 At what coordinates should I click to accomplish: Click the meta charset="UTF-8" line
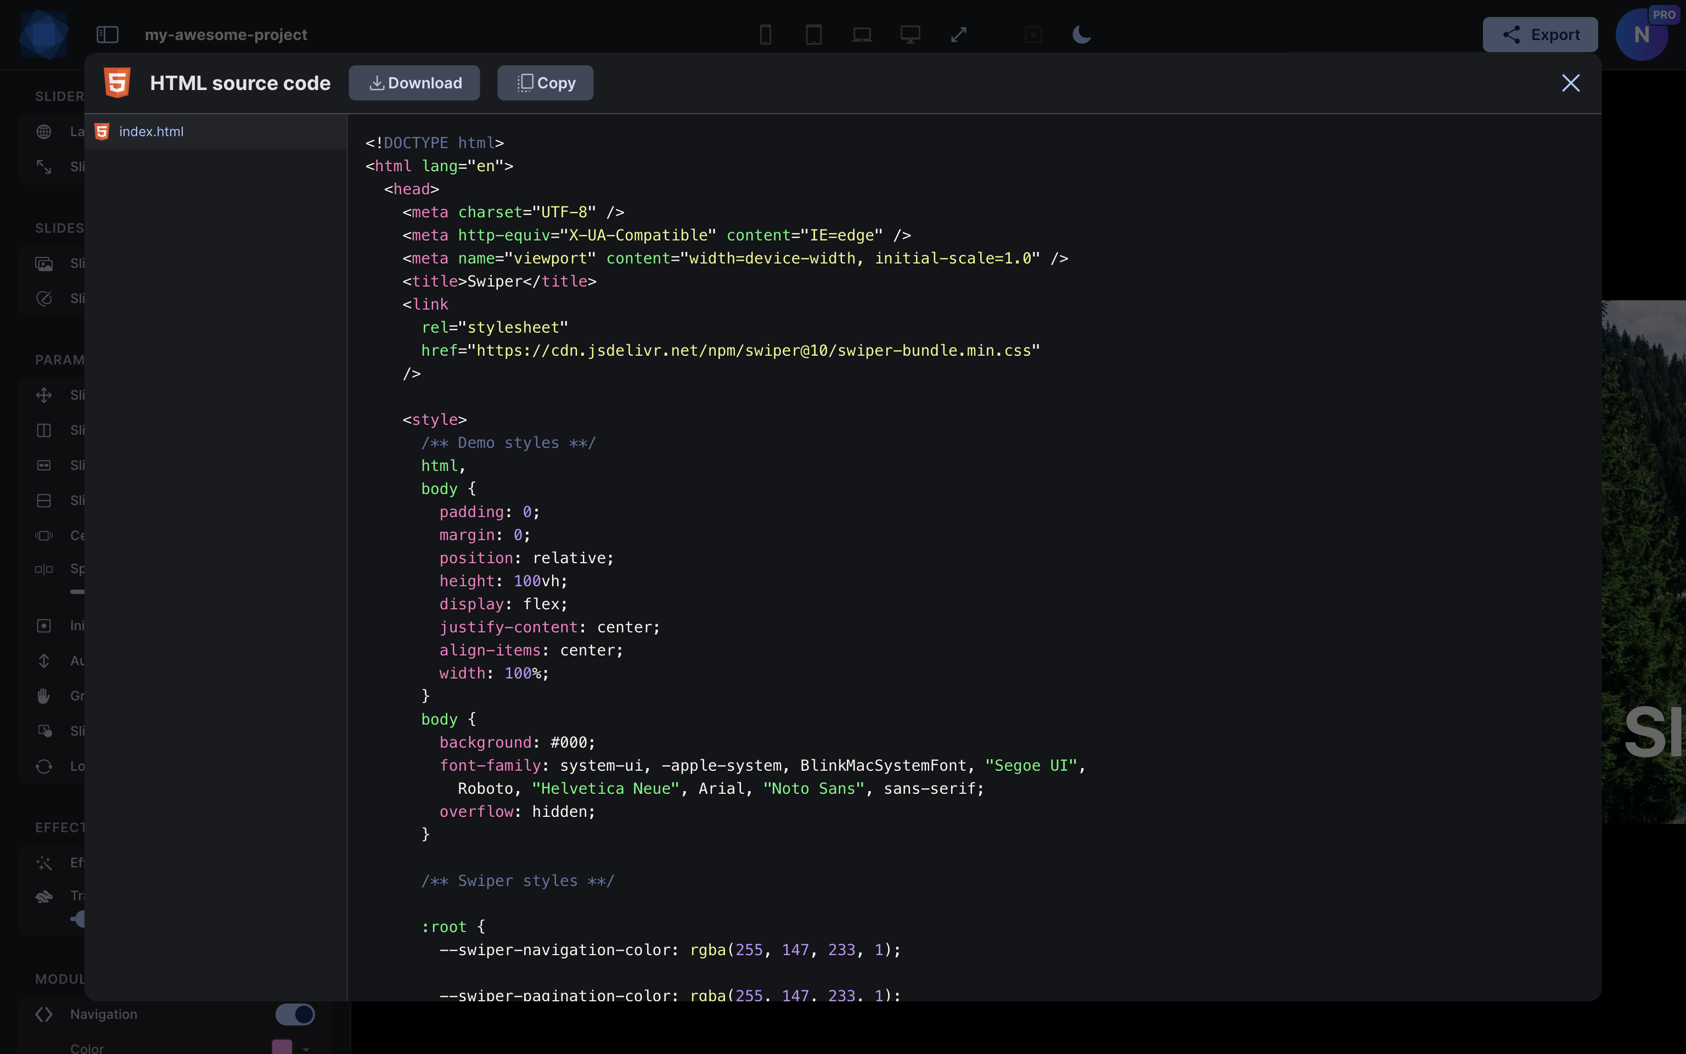pos(513,212)
